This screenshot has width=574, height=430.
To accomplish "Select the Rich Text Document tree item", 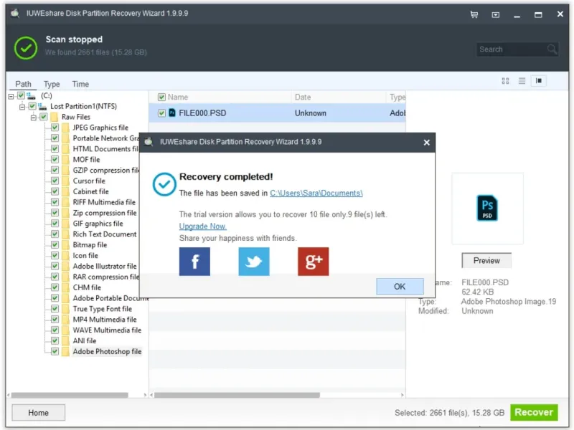I will point(105,234).
